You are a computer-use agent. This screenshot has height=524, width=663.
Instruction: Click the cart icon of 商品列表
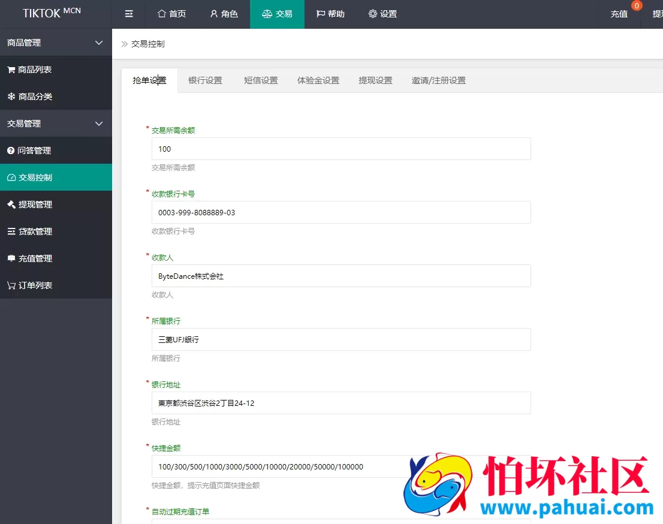(x=11, y=70)
